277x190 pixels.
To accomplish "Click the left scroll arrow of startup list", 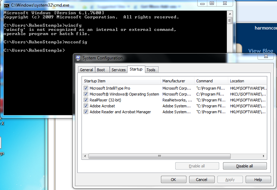I will [x=85, y=156].
